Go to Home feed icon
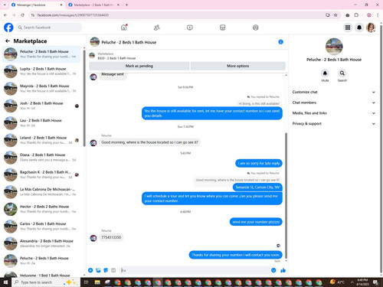The width and height of the screenshot is (383, 287). pyautogui.click(x=124, y=28)
